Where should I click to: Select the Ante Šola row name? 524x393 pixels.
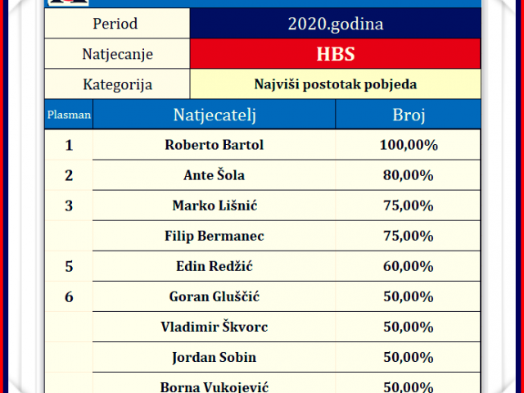(215, 175)
